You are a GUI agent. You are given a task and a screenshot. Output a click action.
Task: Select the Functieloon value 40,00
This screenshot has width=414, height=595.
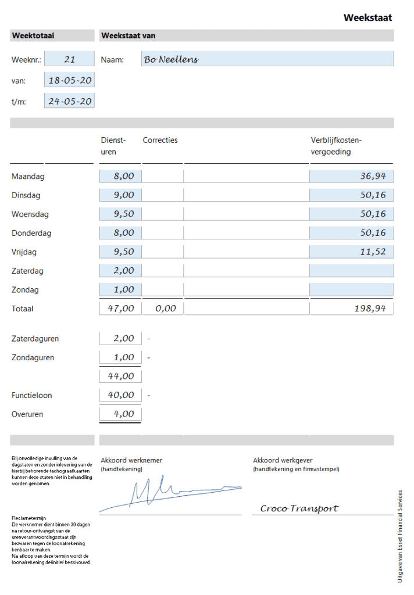pos(120,395)
